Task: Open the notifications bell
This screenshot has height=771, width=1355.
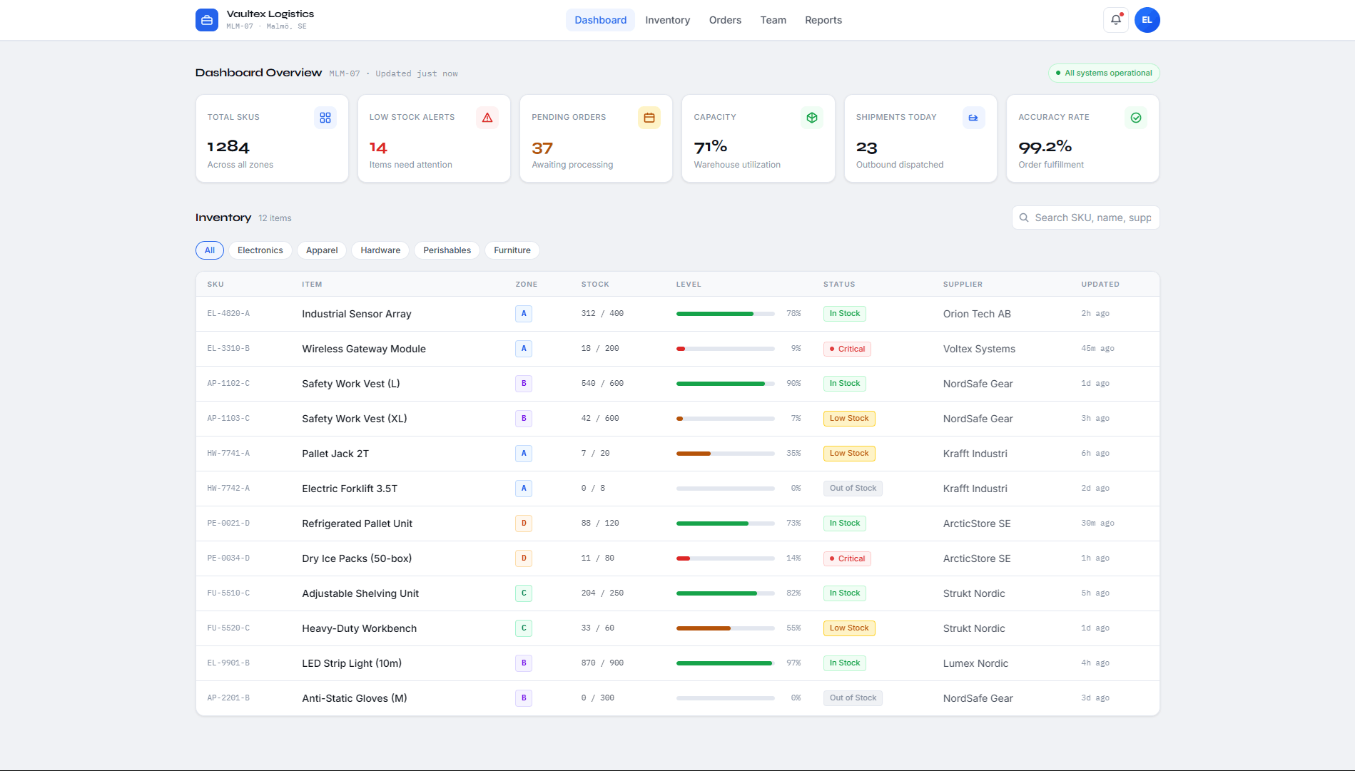Action: (x=1115, y=20)
